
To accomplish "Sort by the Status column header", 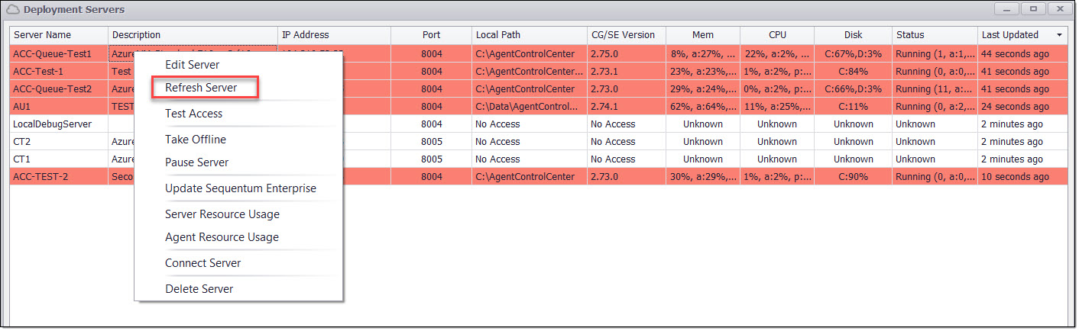I will [x=909, y=35].
